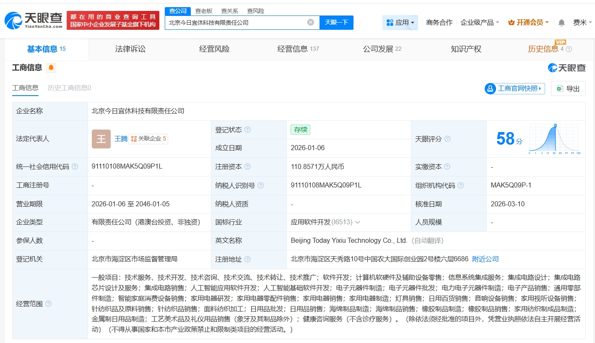Expand the 企业级产品 dropdown
Viewport: 595px width, 343px height.
(480, 23)
